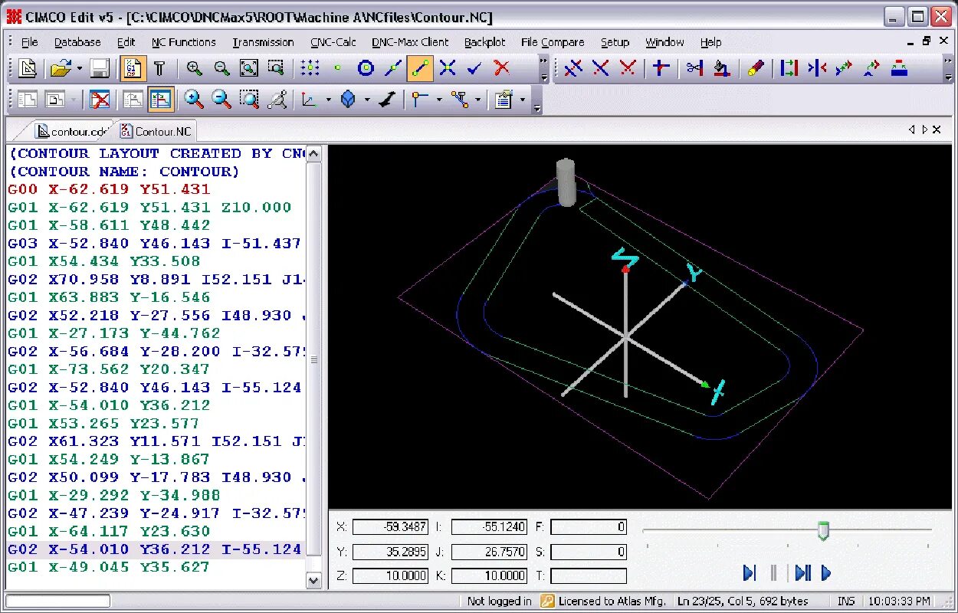Toggle the G-code color highlighting button
The width and height of the screenshot is (958, 613).
point(133,68)
